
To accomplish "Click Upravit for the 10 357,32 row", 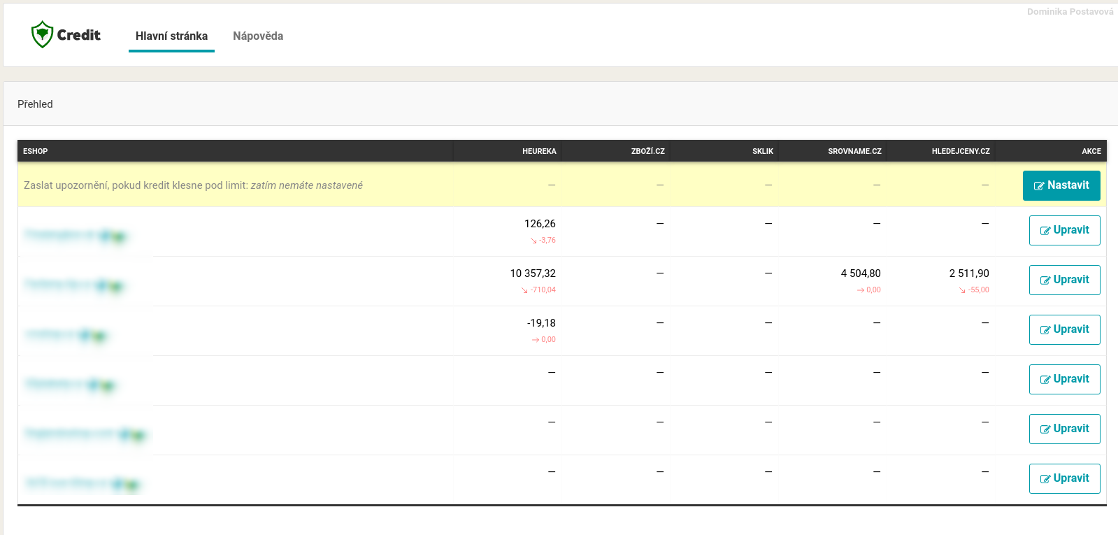I will (1064, 280).
